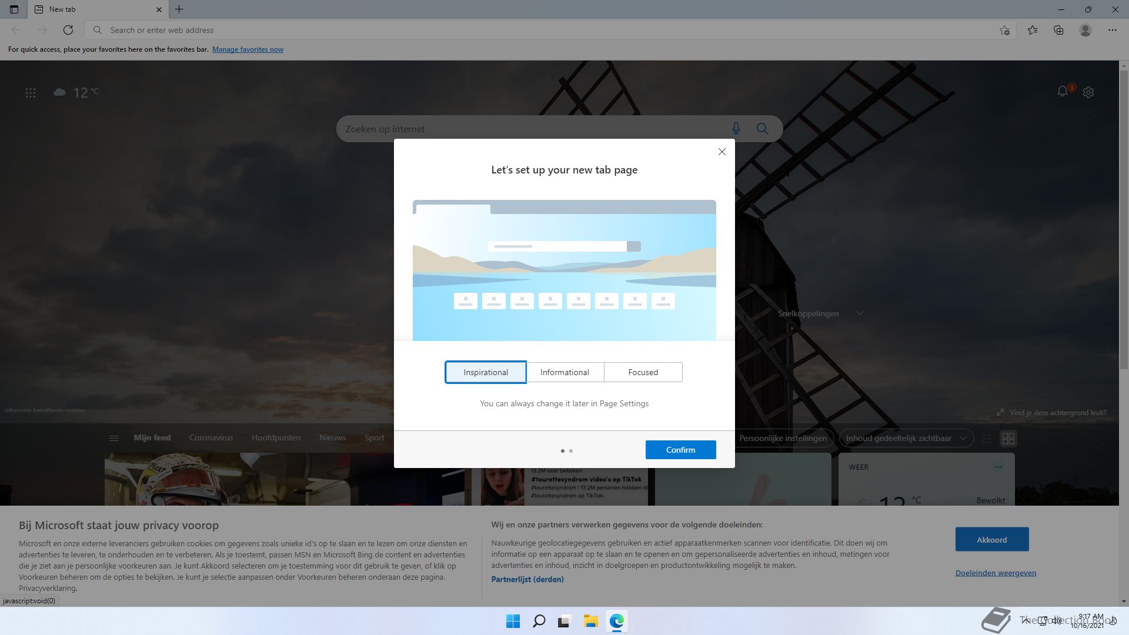The height and width of the screenshot is (635, 1129).
Task: Switch to the Sport tab
Action: click(375, 438)
